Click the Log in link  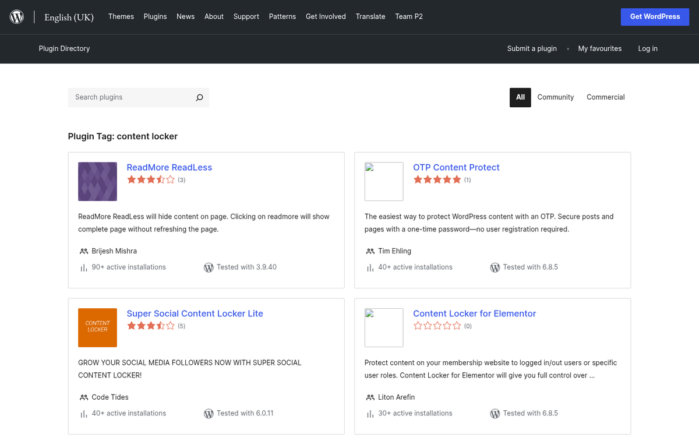tap(648, 48)
